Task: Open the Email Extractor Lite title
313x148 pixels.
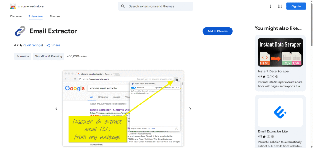Action: 273,131
